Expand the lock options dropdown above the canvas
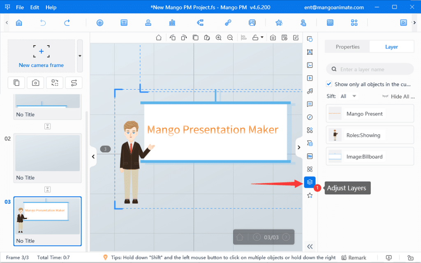 point(261,37)
